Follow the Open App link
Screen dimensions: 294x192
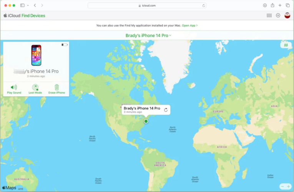189,25
